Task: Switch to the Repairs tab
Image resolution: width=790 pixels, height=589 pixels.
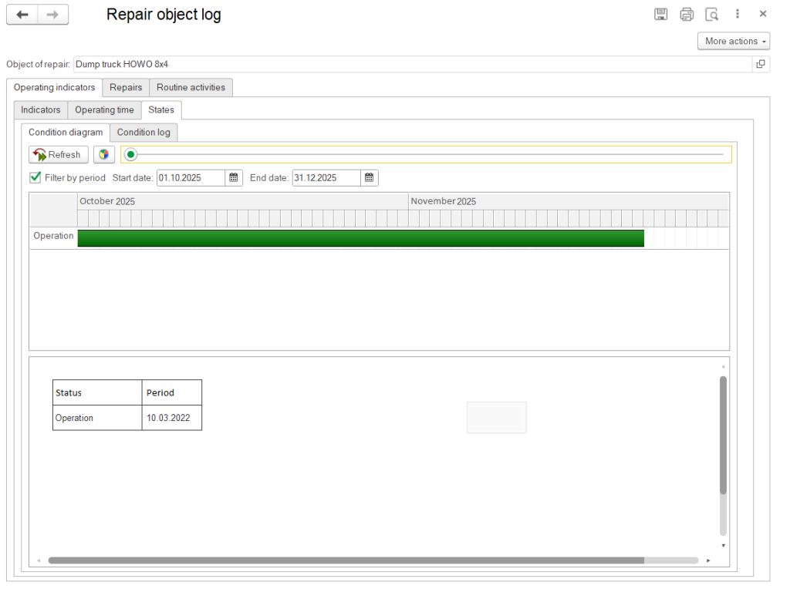Action: tap(126, 87)
